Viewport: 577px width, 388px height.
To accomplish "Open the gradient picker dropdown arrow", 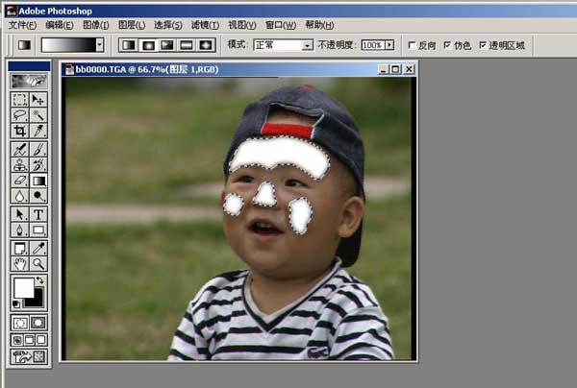I will pyautogui.click(x=100, y=45).
